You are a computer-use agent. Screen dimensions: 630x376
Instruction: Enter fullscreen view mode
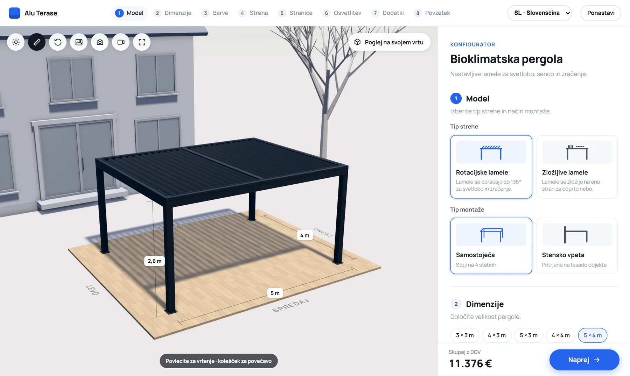(142, 42)
